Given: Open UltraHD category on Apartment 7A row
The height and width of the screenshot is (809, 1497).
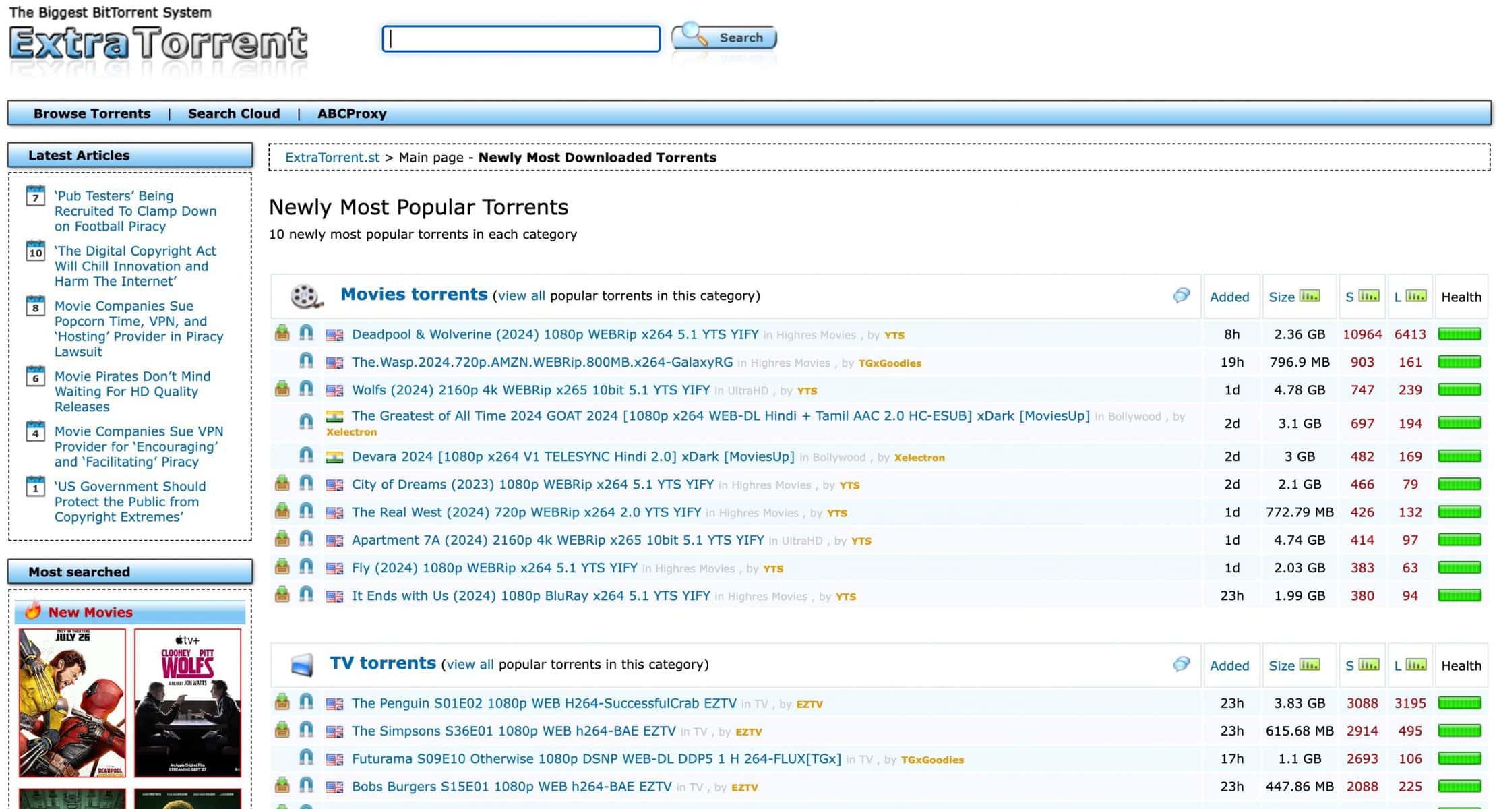Looking at the screenshot, I should [x=802, y=541].
